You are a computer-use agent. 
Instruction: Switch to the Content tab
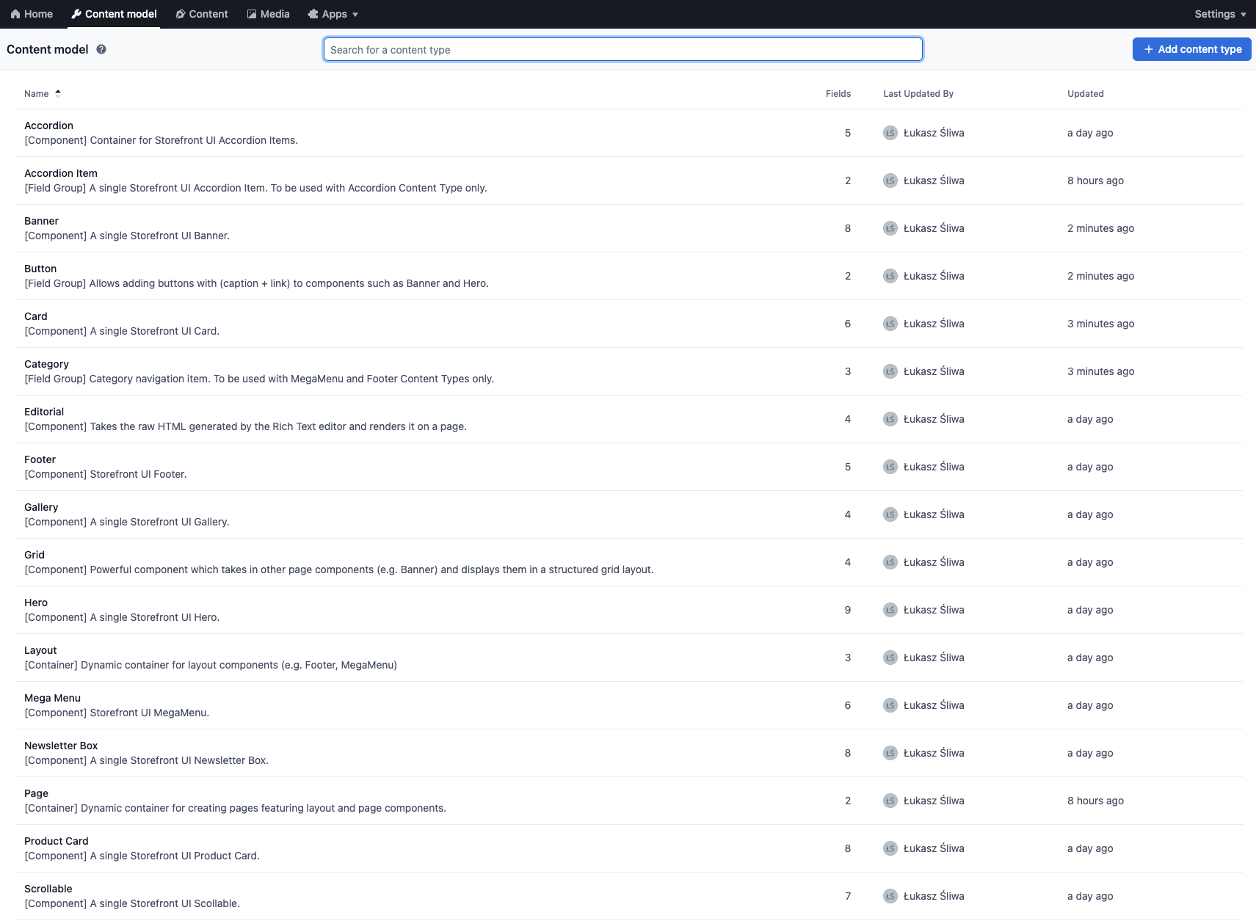click(x=202, y=14)
